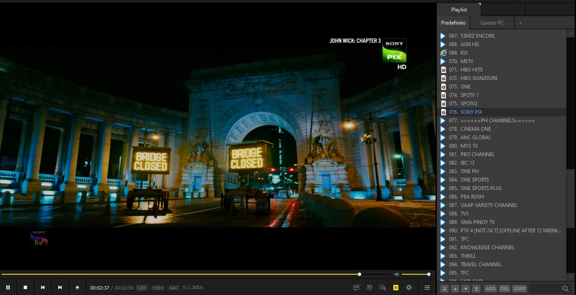Click the browser icon beside 069. KIX

click(x=443, y=53)
